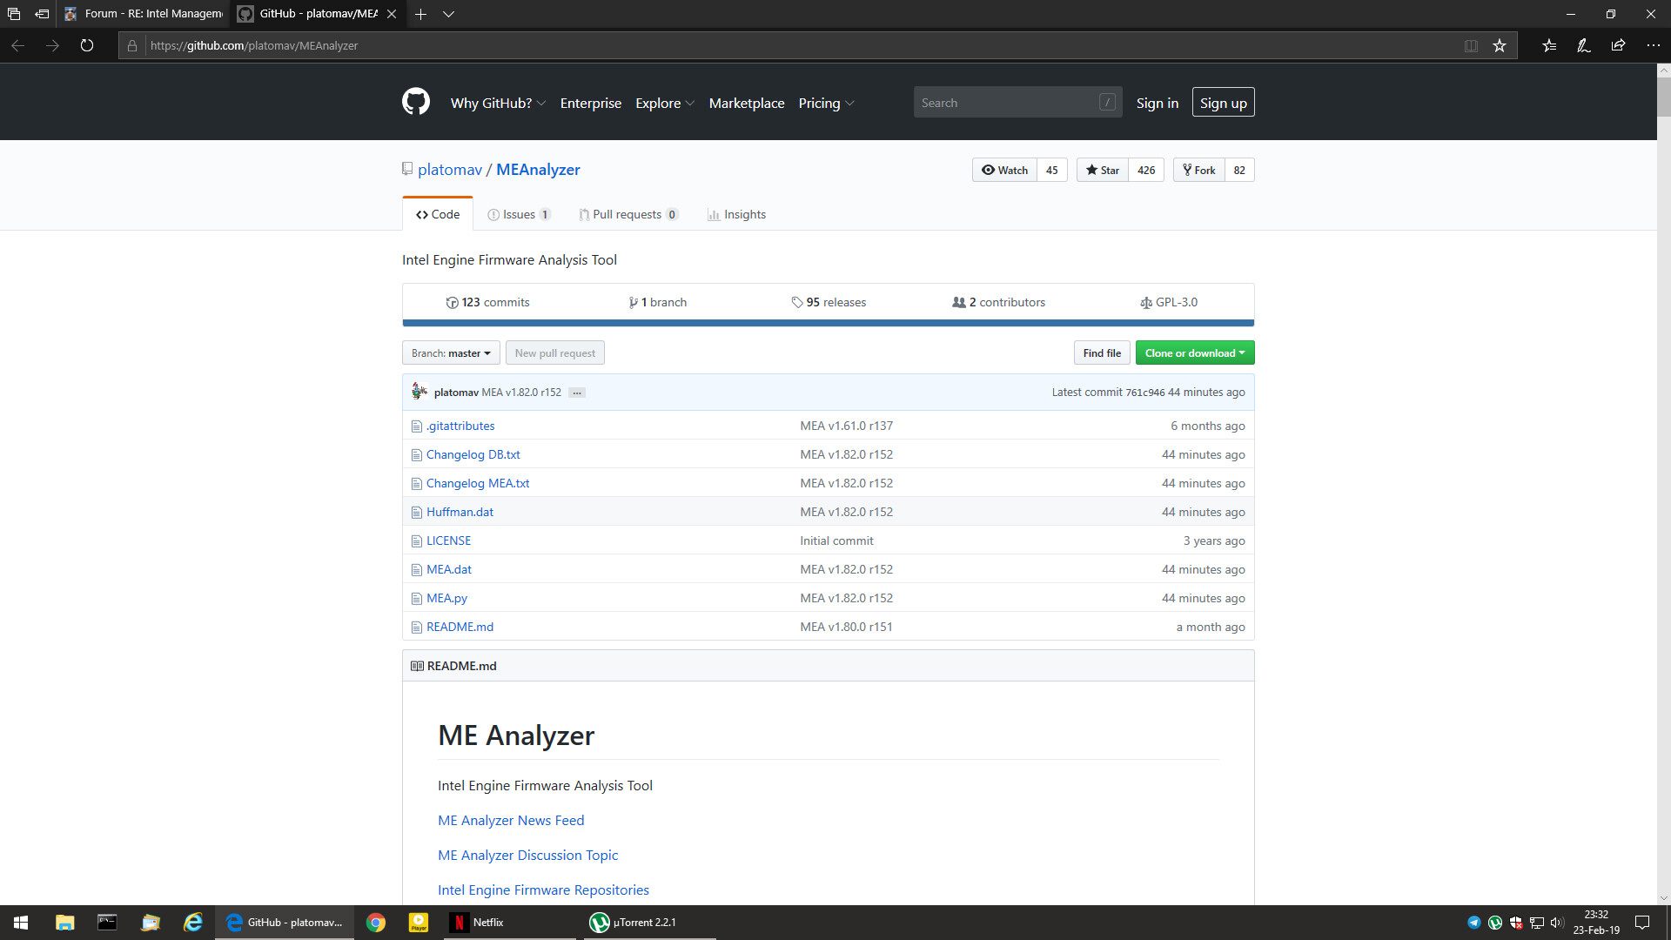Click platomav avatar in latest commit row

419,391
